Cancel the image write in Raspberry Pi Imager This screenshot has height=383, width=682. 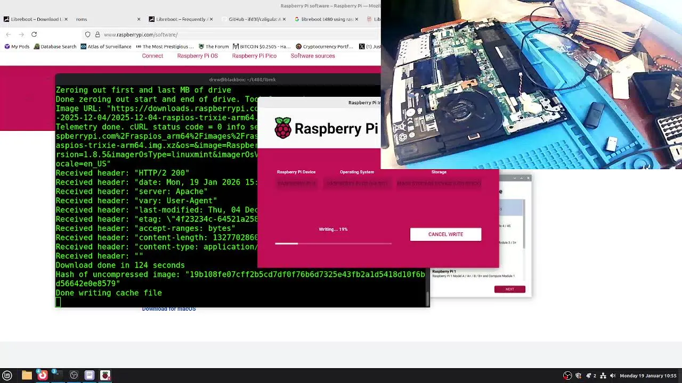coord(445,234)
